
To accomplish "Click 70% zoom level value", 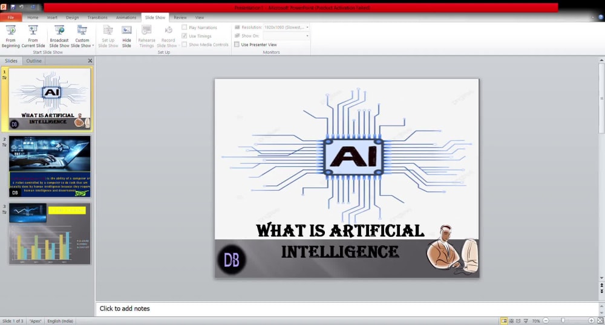I will pos(536,321).
